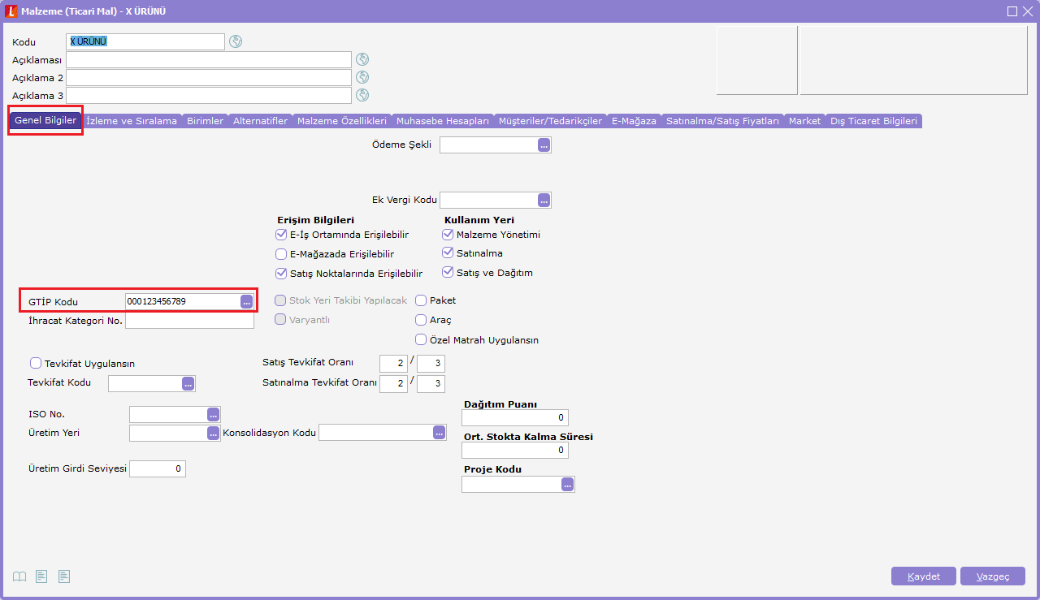Focus the İhracat Kategori No. input field
This screenshot has height=600, width=1040.
coord(189,321)
